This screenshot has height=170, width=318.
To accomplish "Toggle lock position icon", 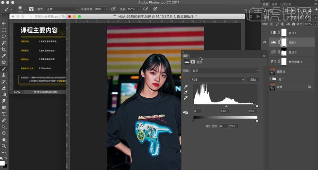I will click(283, 24).
